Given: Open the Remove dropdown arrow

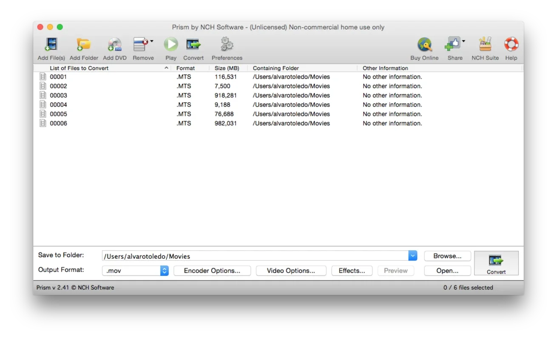Looking at the screenshot, I should (x=152, y=42).
